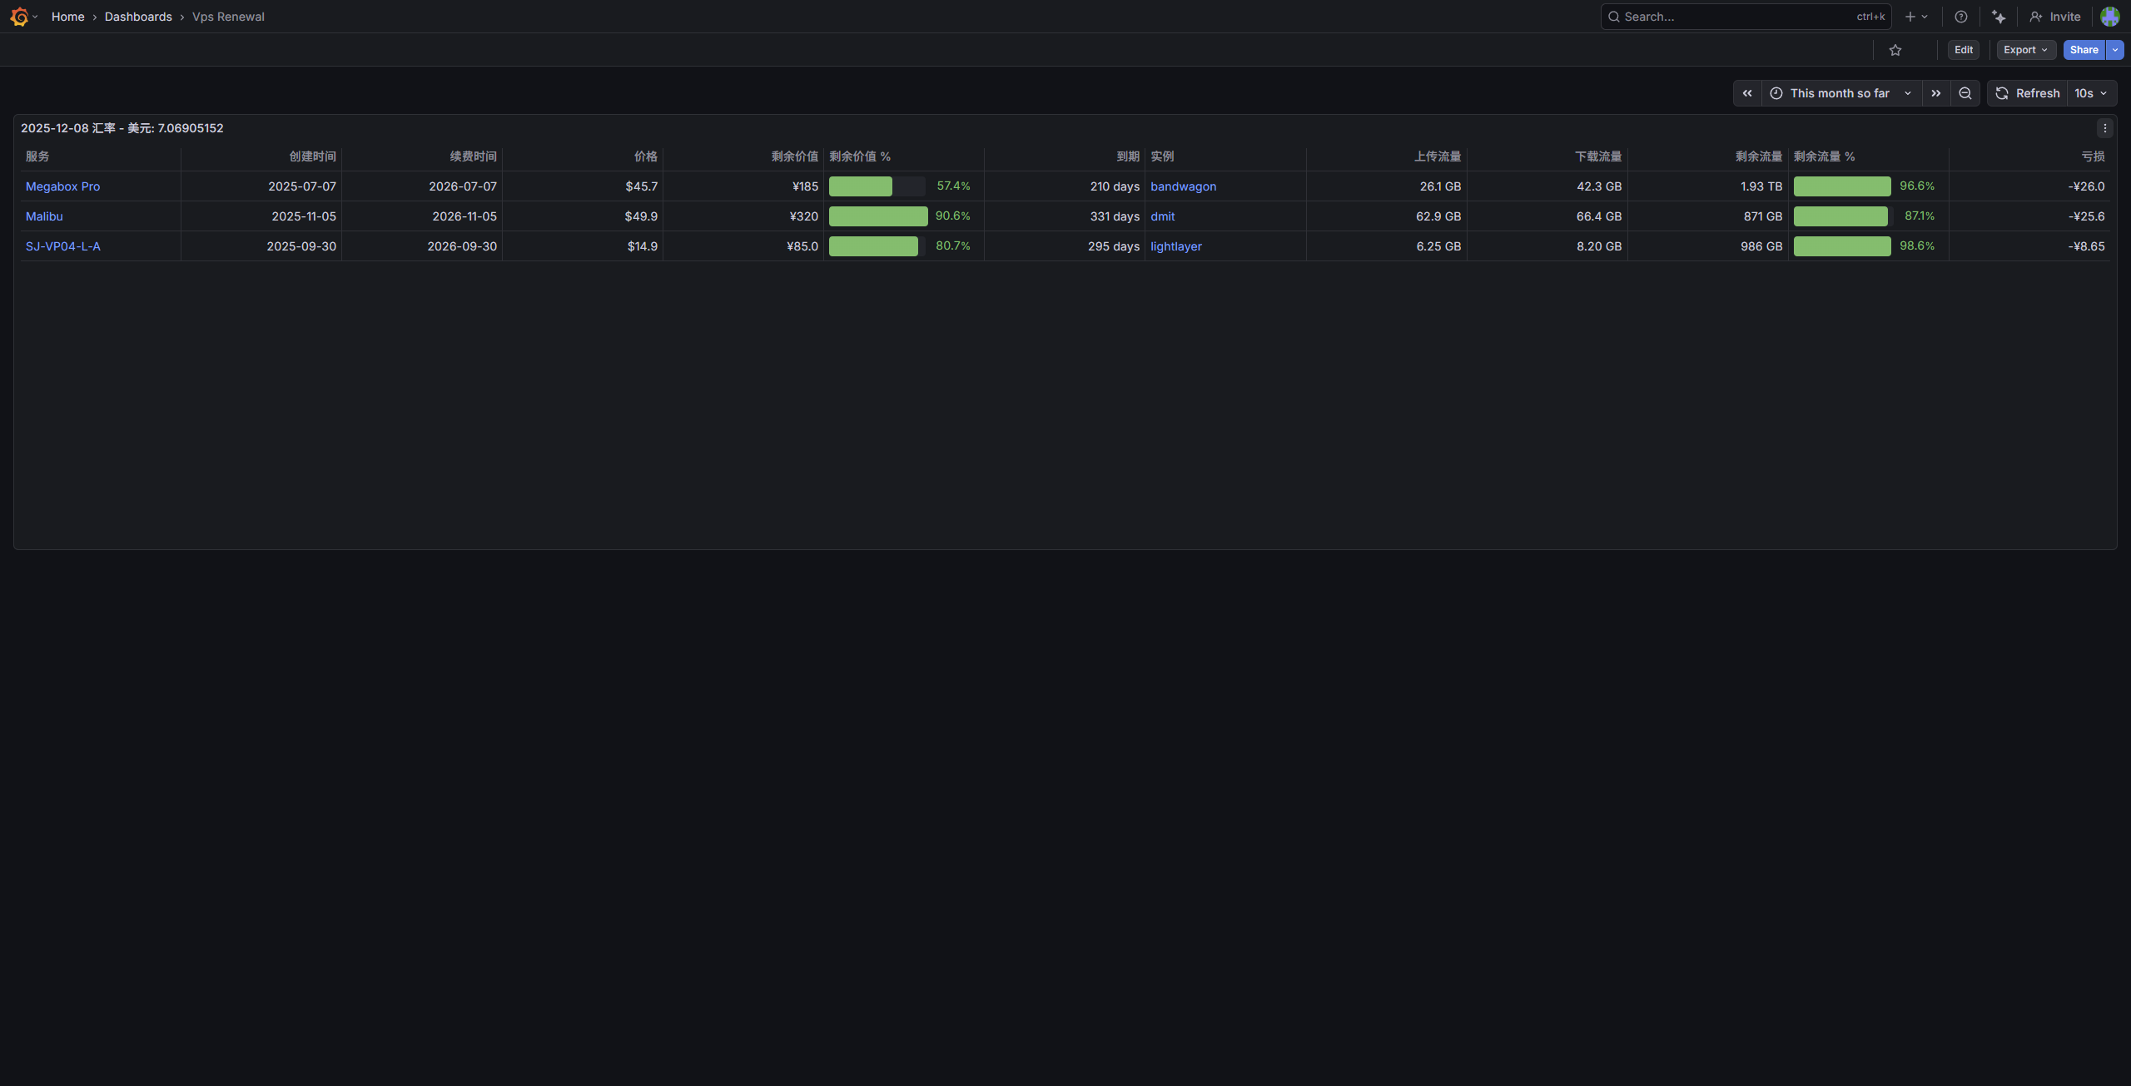2131x1086 pixels.
Task: Open the Export dropdown
Action: pos(2026,50)
